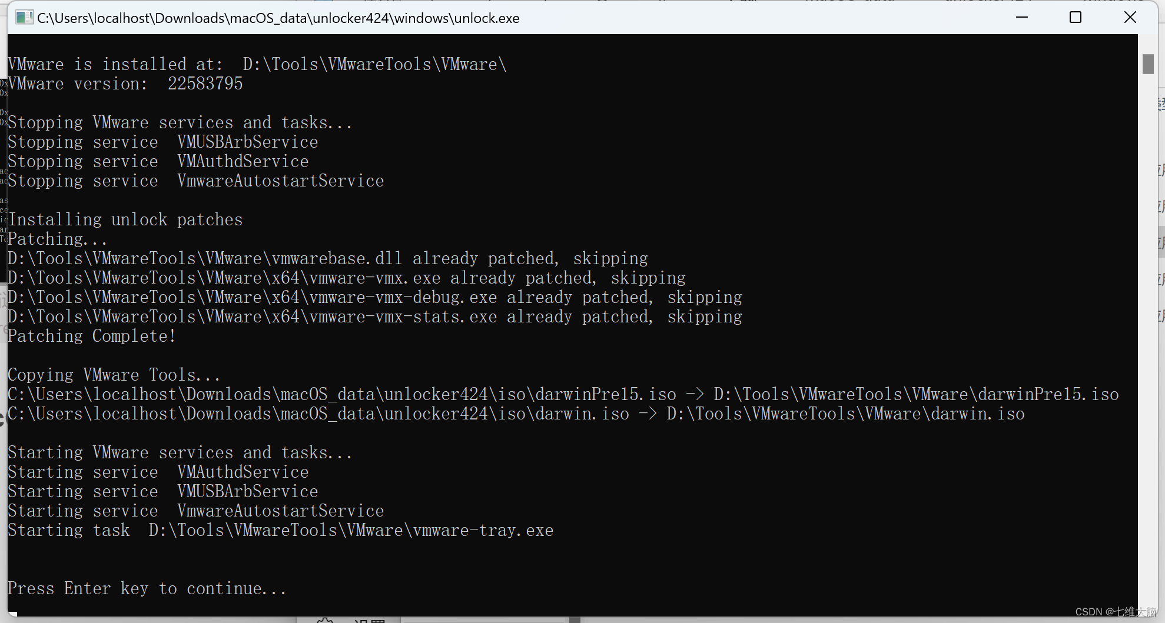This screenshot has height=623, width=1165.
Task: Maximize the unlock.exe console window
Action: (x=1076, y=18)
